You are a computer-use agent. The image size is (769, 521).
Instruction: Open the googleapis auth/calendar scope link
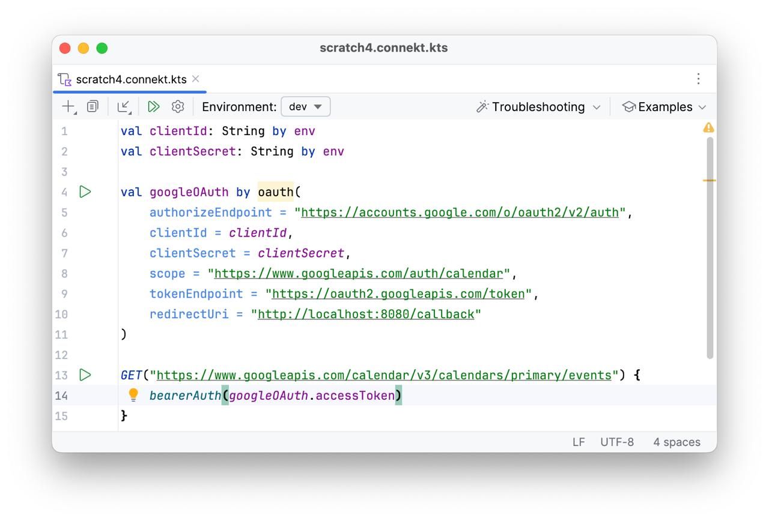pyautogui.click(x=359, y=274)
